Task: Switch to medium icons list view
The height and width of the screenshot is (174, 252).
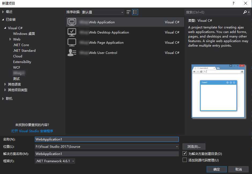Action: pyautogui.click(x=135, y=12)
